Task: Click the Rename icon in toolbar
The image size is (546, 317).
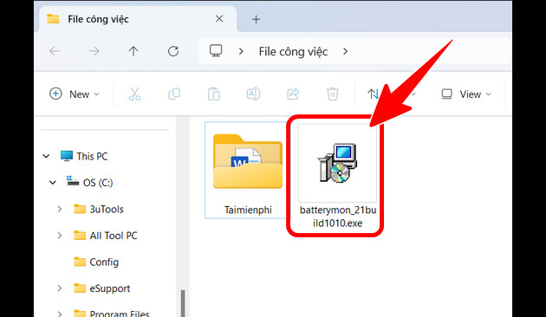Action: click(253, 94)
